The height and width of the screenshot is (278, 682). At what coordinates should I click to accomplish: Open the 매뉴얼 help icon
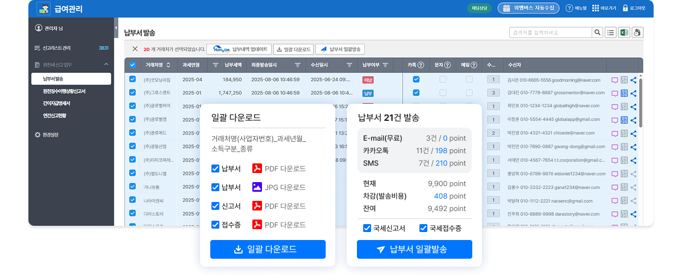pos(569,9)
